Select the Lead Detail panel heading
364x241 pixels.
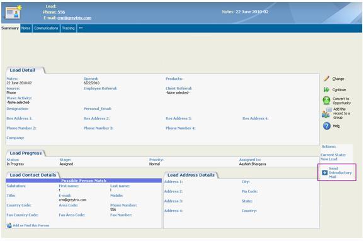coord(22,70)
